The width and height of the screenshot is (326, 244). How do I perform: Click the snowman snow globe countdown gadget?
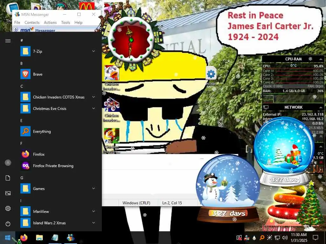coord(228,188)
